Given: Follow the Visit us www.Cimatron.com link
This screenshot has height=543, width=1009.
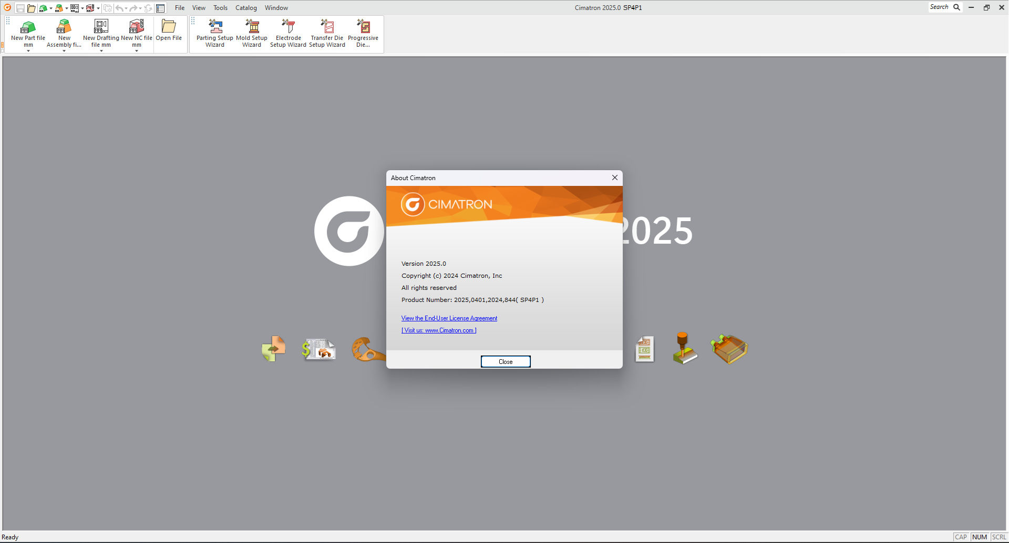Looking at the screenshot, I should click(x=439, y=330).
